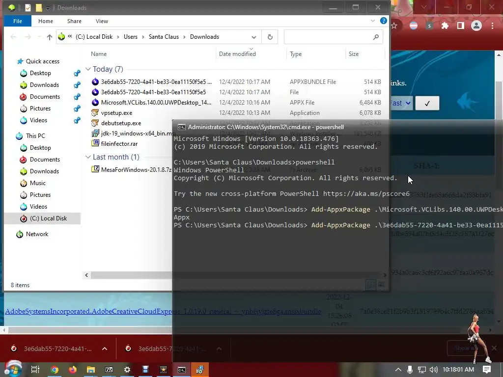
Task: Click the command prompt title bar icon
Action: (x=182, y=127)
